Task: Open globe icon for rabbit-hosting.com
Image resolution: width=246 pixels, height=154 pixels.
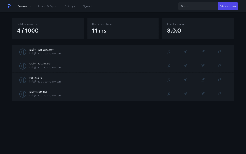Action: tap(22, 66)
